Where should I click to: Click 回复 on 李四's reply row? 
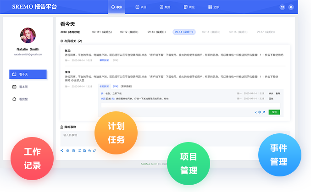(x=271, y=99)
